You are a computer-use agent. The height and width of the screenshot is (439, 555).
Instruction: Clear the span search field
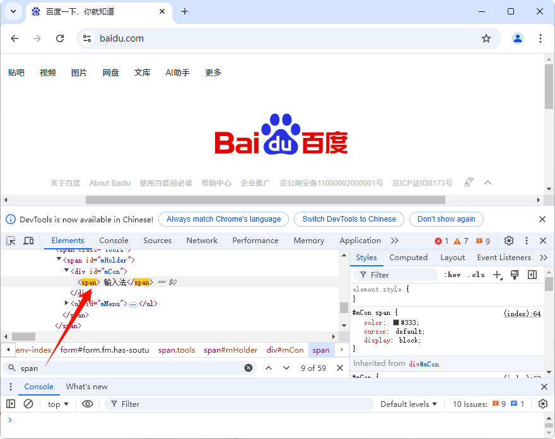tap(248, 368)
